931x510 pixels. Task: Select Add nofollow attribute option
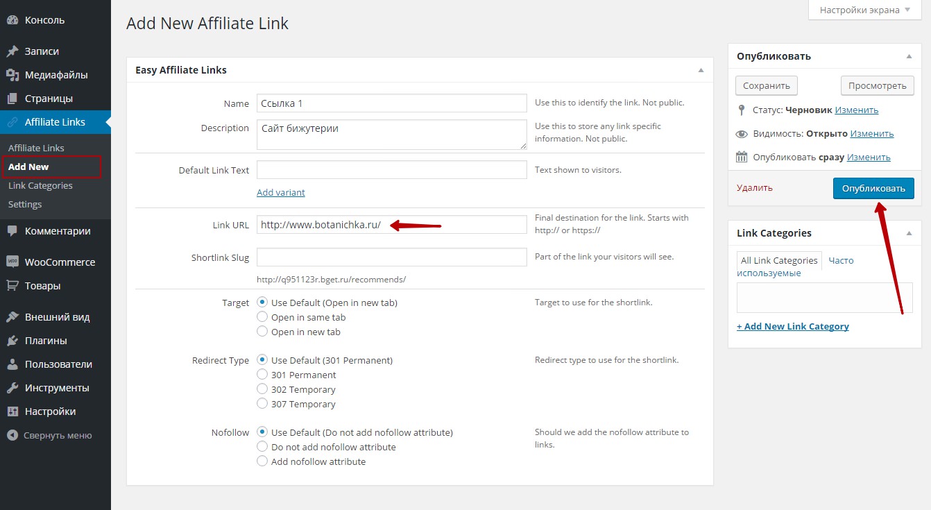(262, 461)
